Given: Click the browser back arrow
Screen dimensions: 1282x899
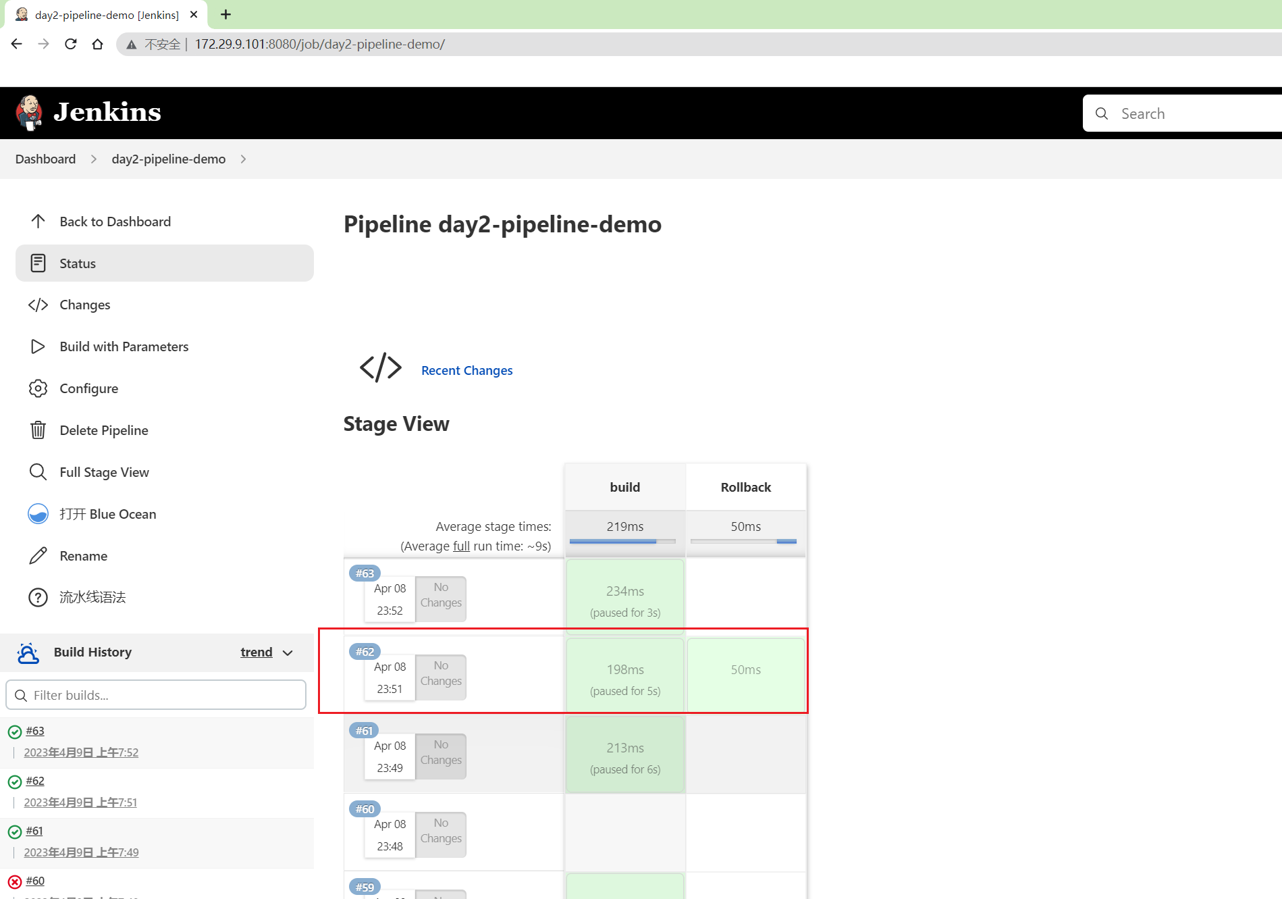Looking at the screenshot, I should click(x=17, y=44).
